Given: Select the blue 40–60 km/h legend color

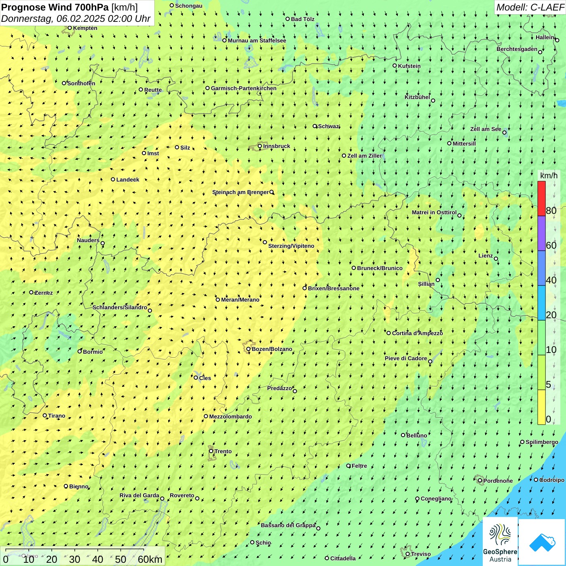Looking at the screenshot, I should tap(541, 268).
